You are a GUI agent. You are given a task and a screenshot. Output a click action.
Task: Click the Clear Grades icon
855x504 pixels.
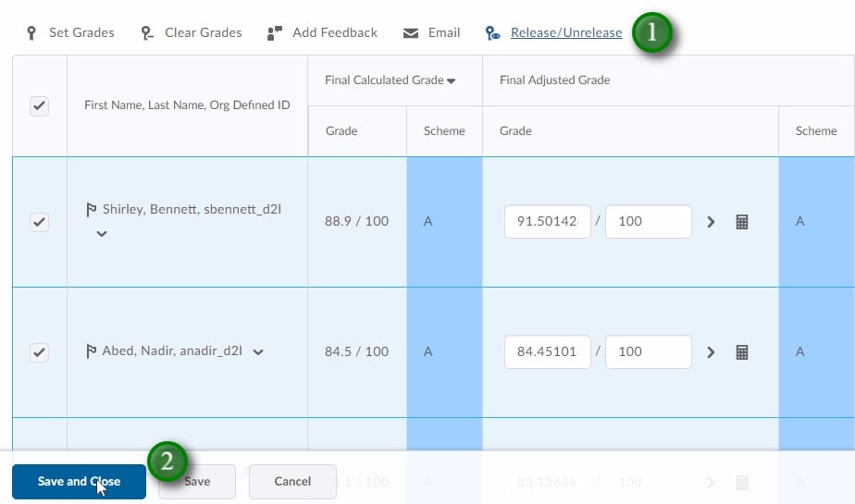[x=147, y=33]
